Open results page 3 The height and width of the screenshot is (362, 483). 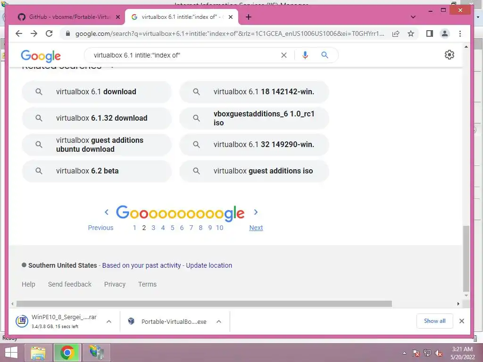coord(153,228)
